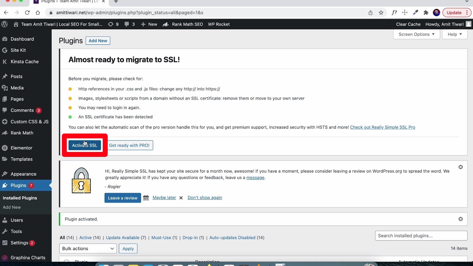Open the Chrome extensions puzzle icon
Screen dimensions: 473x266
point(426,12)
